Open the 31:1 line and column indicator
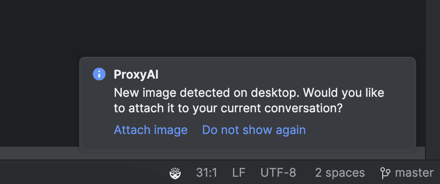 tap(207, 173)
